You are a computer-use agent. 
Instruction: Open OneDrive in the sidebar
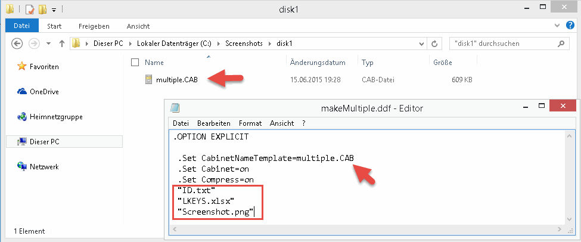[44, 92]
